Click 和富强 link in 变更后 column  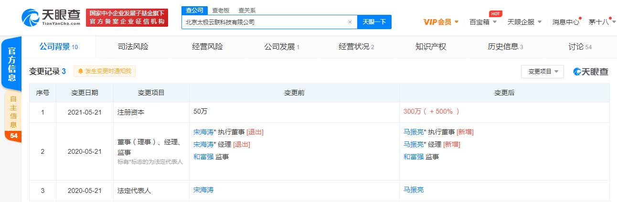pos(414,157)
